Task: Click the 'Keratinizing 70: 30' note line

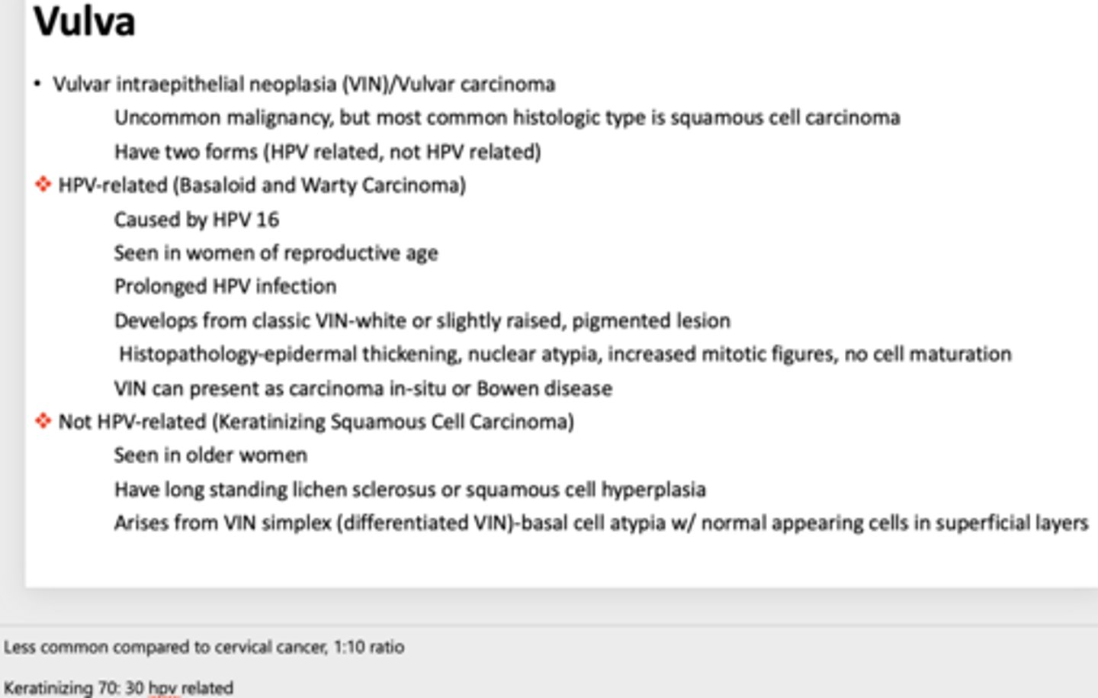Action: click(x=118, y=687)
